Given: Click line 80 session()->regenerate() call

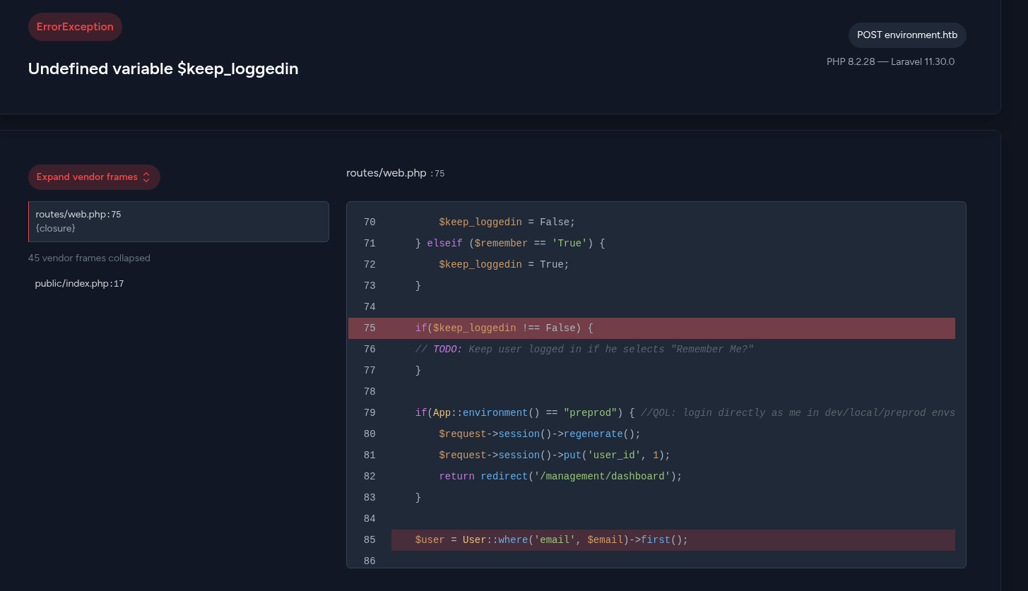Looking at the screenshot, I should [540, 434].
